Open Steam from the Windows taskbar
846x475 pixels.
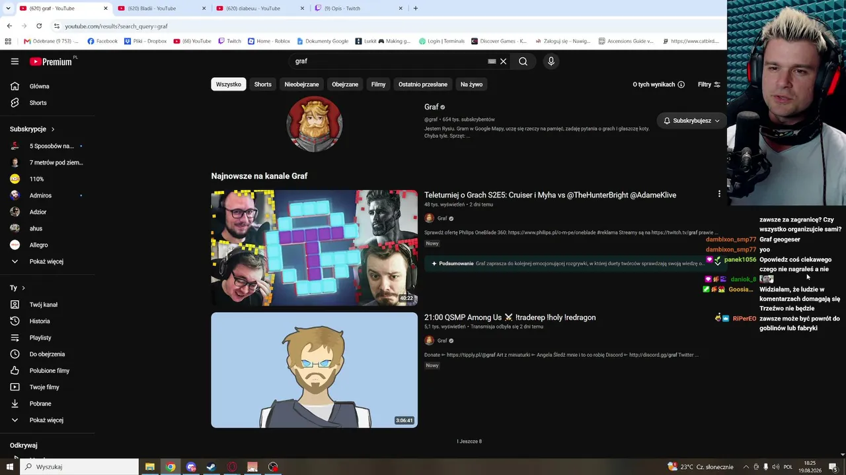(x=211, y=467)
